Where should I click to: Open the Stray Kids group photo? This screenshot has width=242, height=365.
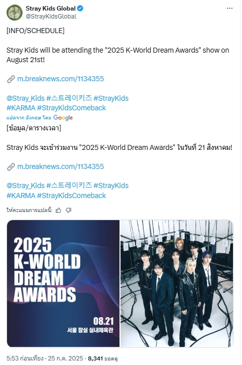point(177,284)
